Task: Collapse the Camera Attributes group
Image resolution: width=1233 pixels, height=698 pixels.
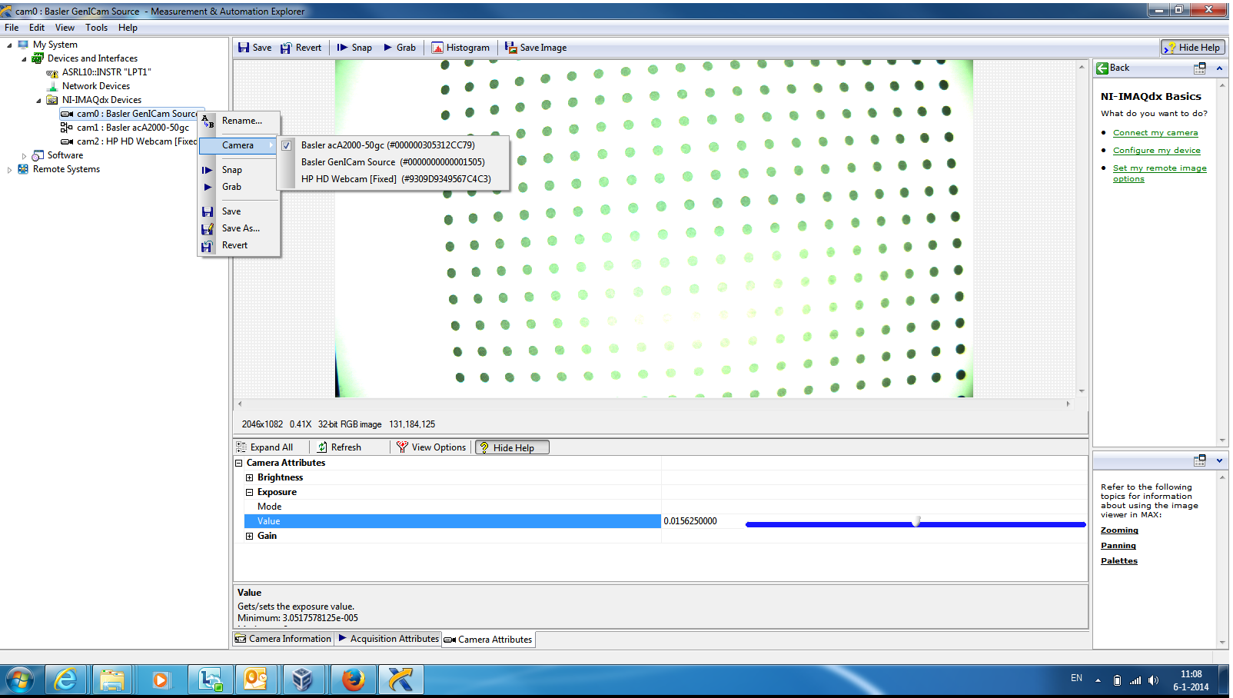Action: 239,463
